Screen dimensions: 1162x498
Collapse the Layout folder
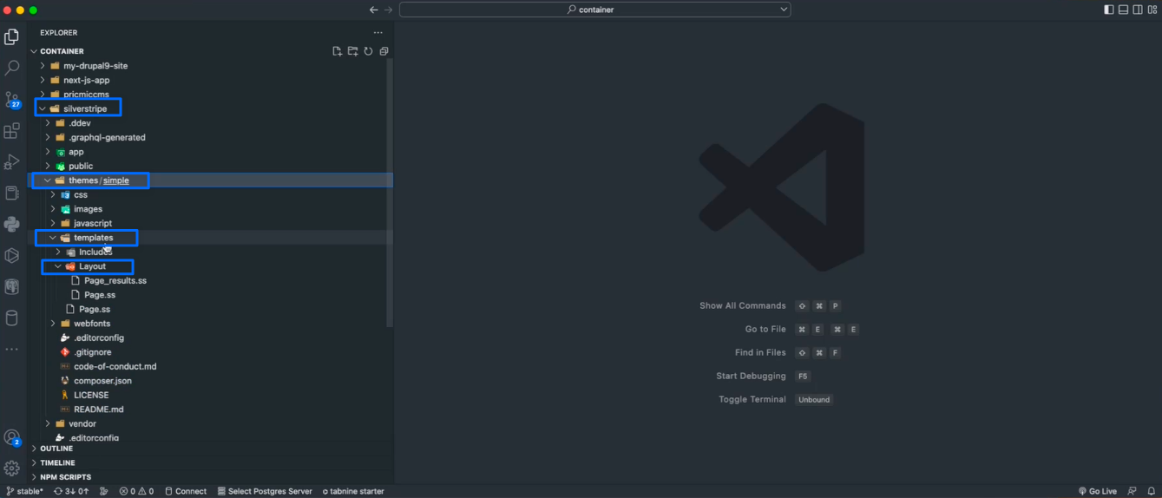[58, 266]
